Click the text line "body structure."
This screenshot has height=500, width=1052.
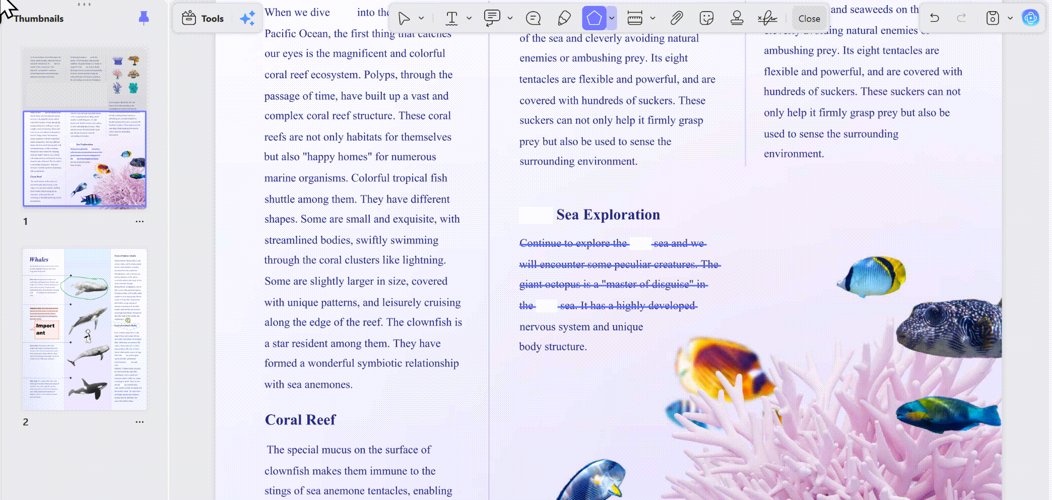[x=553, y=347]
